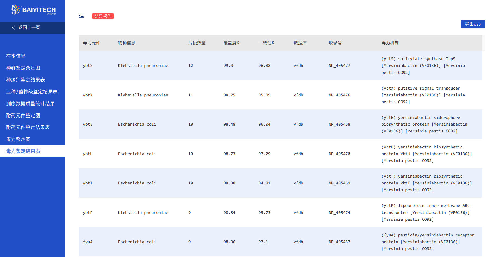Click the BAIYITECH logo
Screen dimensions: 486x257
[x=33, y=10]
